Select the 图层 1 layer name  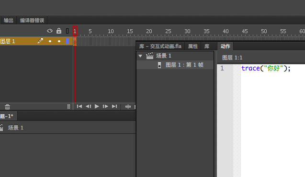pos(8,41)
